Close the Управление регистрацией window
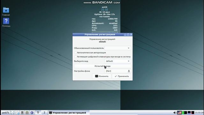204x115 pixels. pos(131,34)
